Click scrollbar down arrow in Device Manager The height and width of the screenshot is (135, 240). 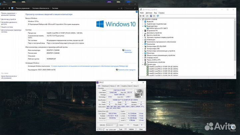point(235,75)
